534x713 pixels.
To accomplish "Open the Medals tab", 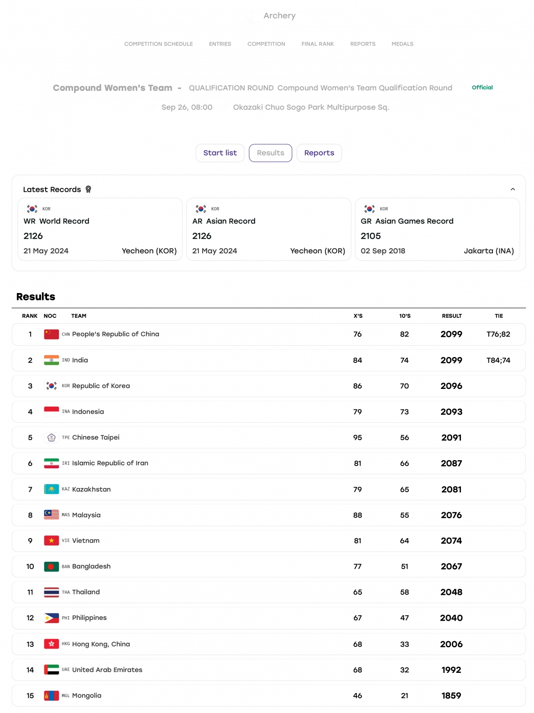I will (403, 44).
